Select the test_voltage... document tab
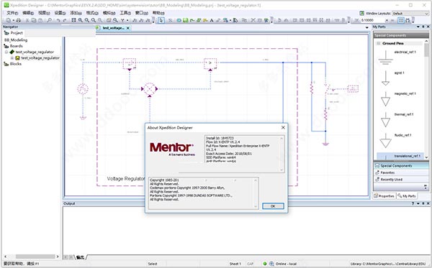This screenshot has width=432, height=268. 113,28
